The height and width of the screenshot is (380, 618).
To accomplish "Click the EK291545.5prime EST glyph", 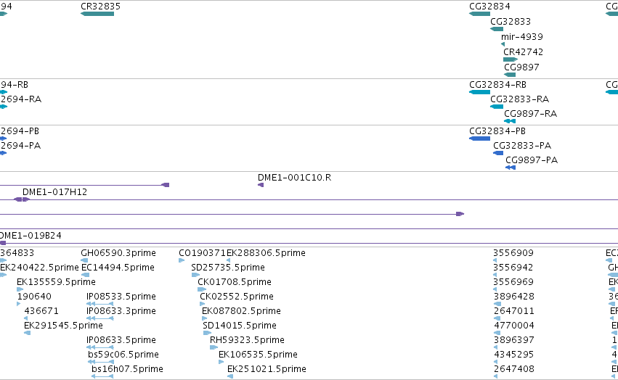I will [27, 333].
